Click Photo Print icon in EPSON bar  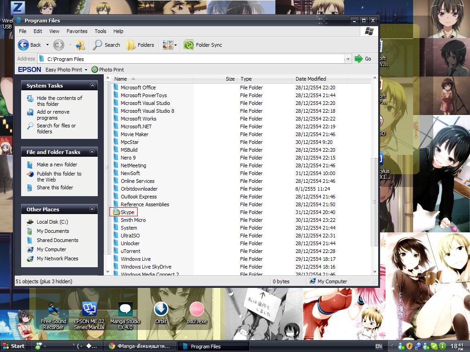pyautogui.click(x=95, y=70)
